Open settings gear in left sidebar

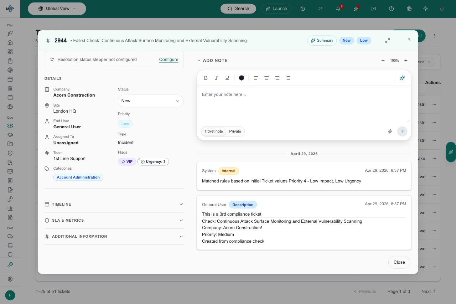click(10, 279)
